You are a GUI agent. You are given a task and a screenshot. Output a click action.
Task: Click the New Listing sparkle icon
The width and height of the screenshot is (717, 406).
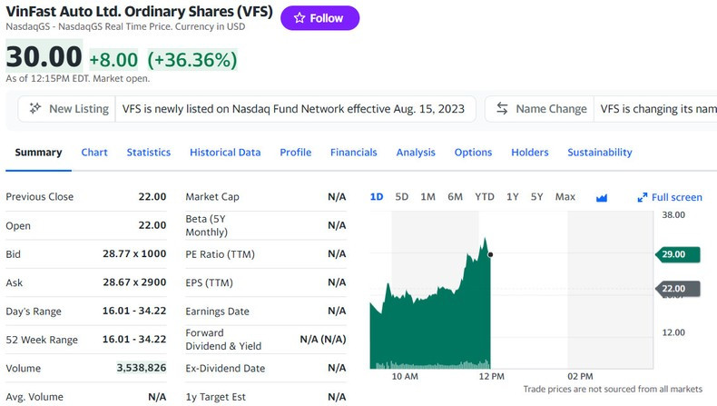pyautogui.click(x=35, y=109)
